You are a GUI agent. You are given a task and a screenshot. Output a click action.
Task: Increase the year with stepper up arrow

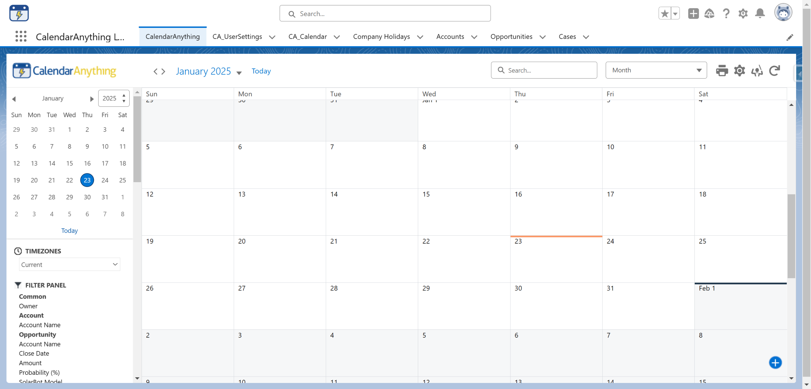[124, 95]
